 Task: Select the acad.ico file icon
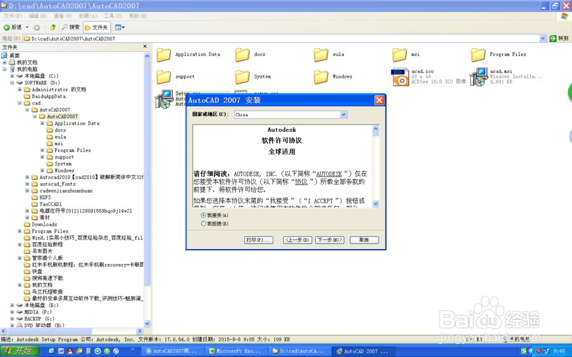click(400, 77)
